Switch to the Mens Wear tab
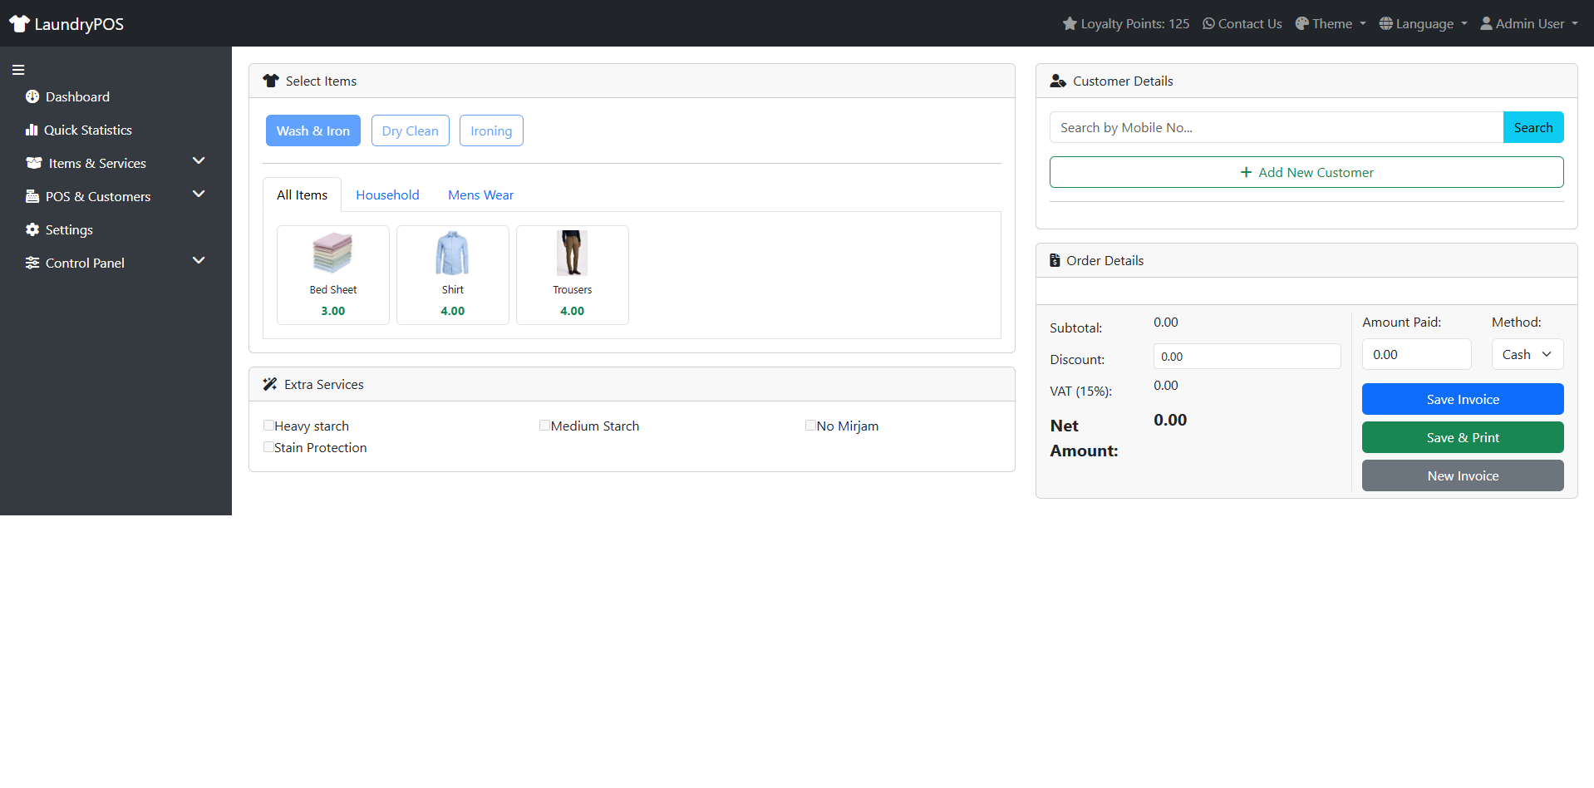The height and width of the screenshot is (788, 1594). (480, 195)
